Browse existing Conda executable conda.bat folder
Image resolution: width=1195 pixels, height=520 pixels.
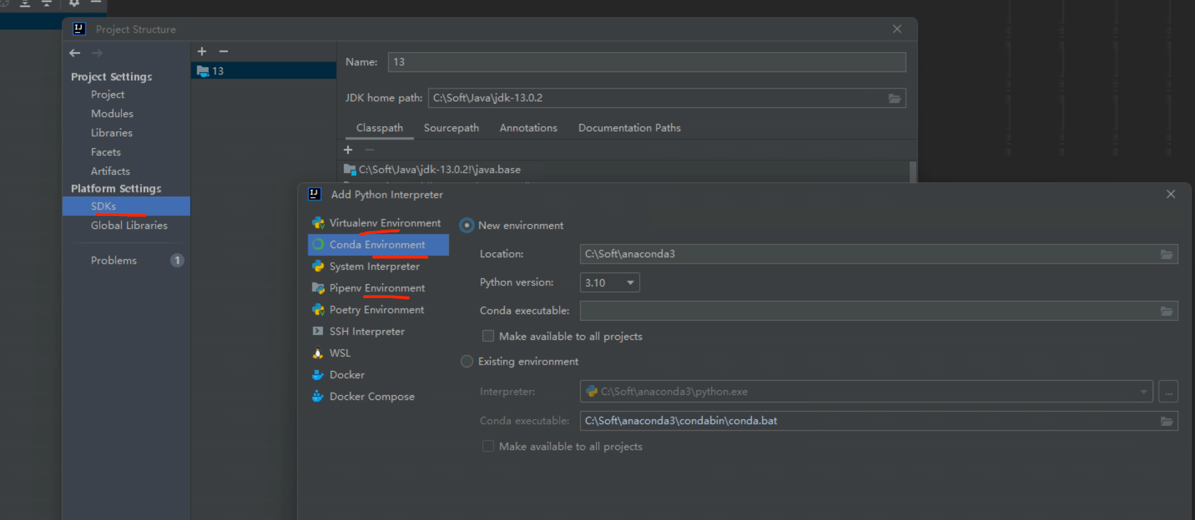[1166, 421]
